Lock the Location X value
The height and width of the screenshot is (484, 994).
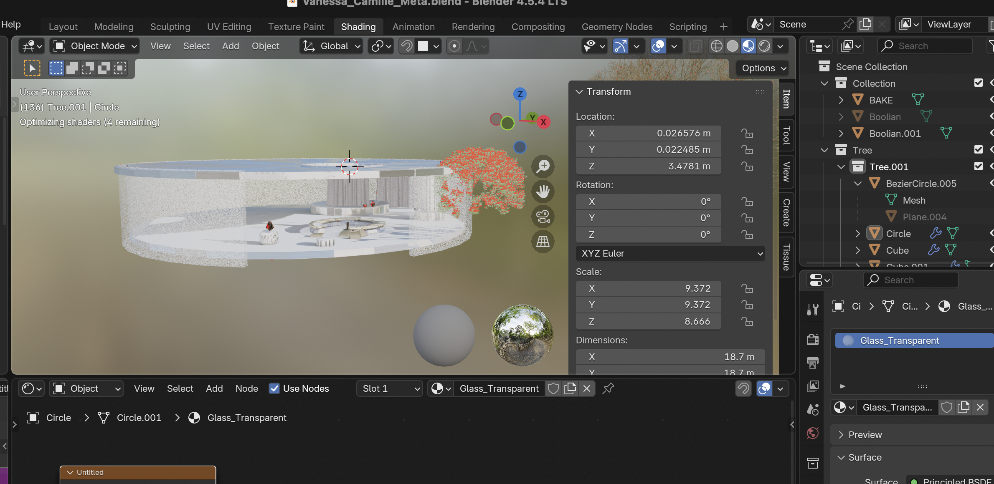point(747,133)
